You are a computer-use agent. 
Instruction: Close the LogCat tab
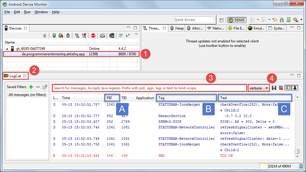click(25, 76)
